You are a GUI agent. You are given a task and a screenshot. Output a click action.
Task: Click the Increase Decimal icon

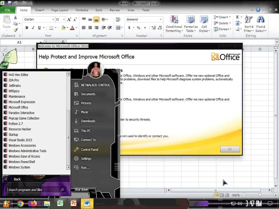154,28
